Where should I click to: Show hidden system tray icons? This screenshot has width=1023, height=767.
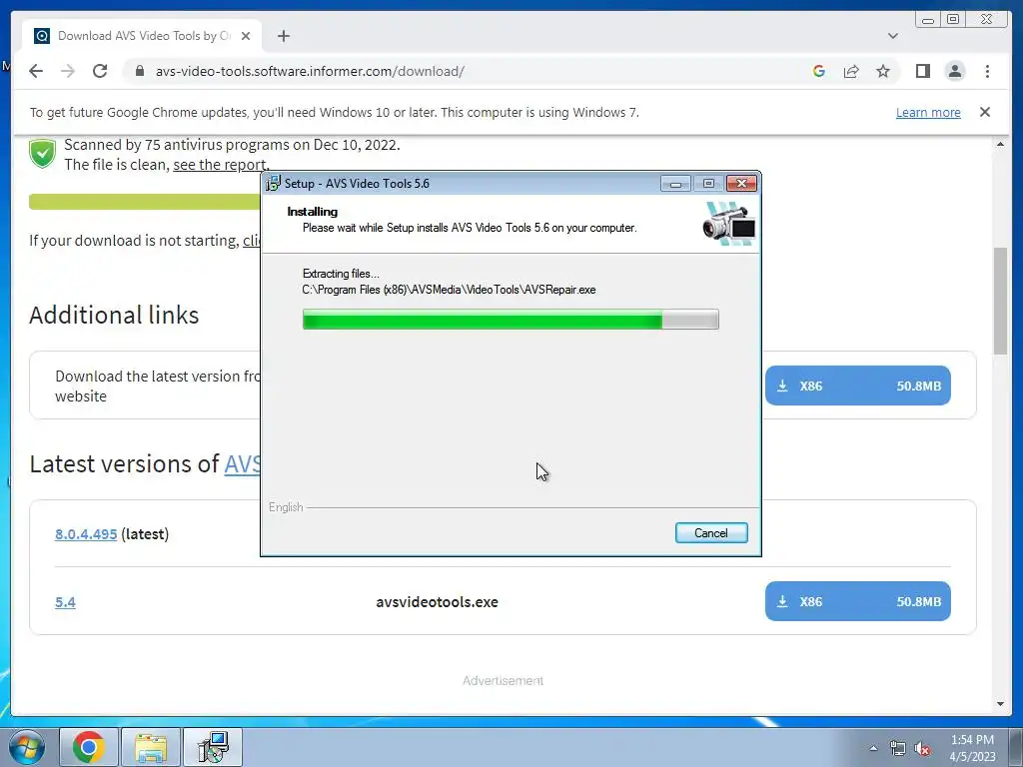pos(873,748)
